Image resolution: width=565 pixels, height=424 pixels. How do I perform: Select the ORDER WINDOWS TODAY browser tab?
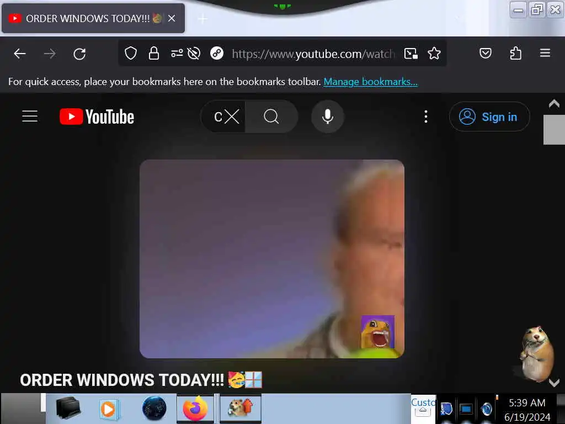click(93, 18)
